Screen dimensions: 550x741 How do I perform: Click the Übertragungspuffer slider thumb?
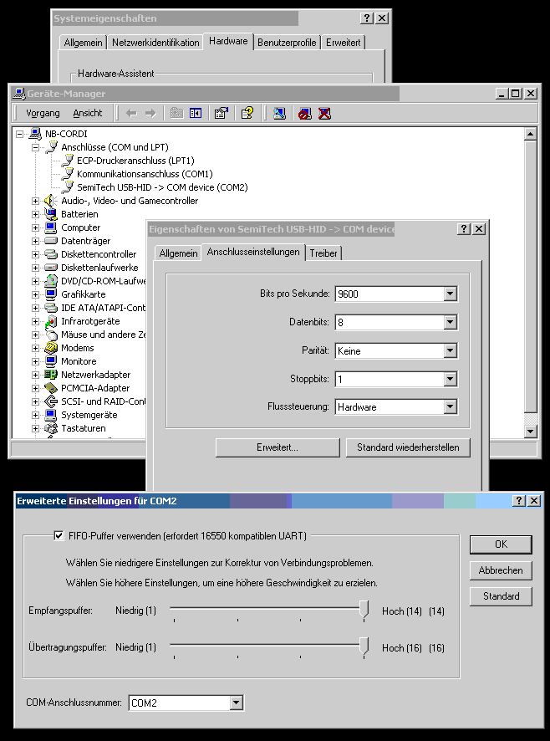point(364,646)
